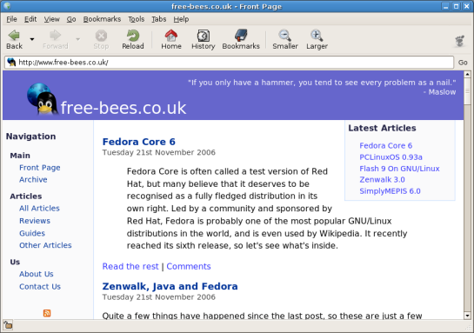Image resolution: width=474 pixels, height=333 pixels.
Task: Open PCLinuxOS 0.93a in Latest Articles
Action: [x=391, y=157]
